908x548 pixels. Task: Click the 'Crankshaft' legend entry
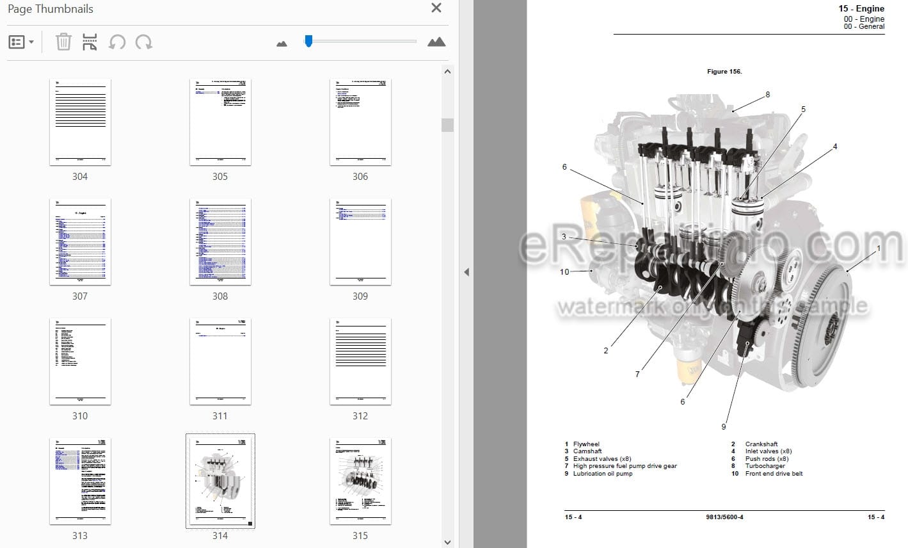point(761,444)
